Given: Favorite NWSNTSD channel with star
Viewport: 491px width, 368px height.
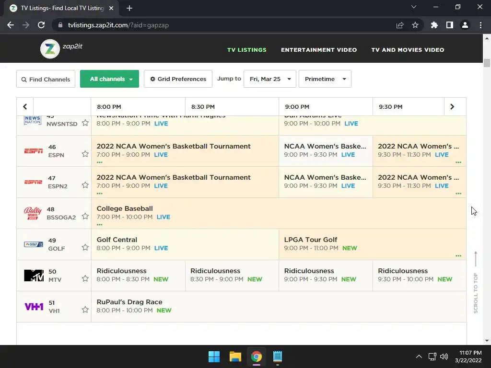Looking at the screenshot, I should pyautogui.click(x=85, y=123).
